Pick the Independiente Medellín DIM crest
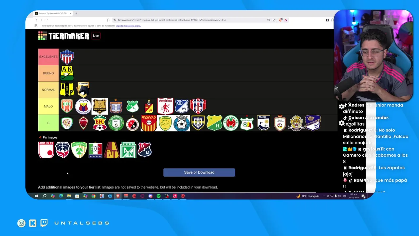Screen dimensions: 419x236 [144, 150]
